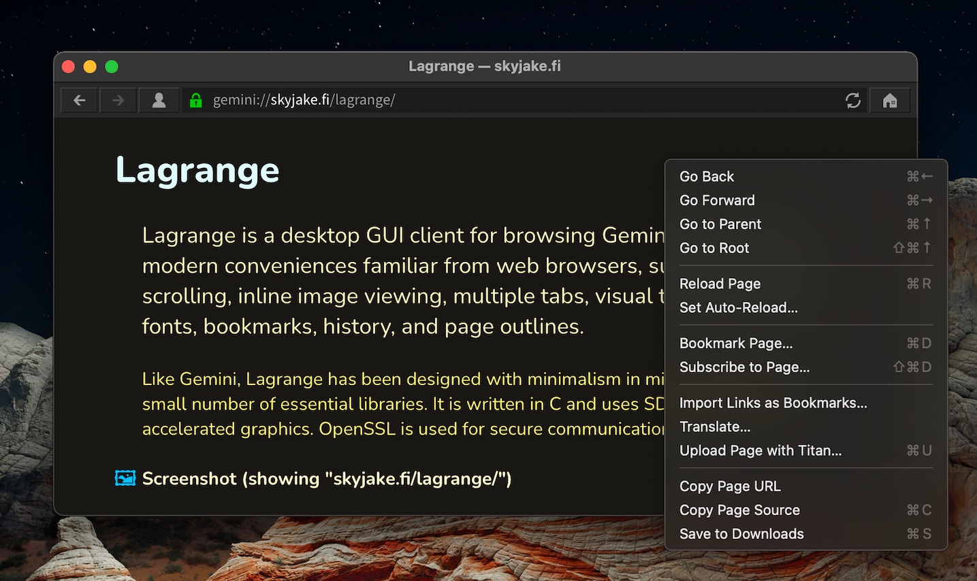Click the green maximize window button
977x581 pixels.
pos(112,67)
